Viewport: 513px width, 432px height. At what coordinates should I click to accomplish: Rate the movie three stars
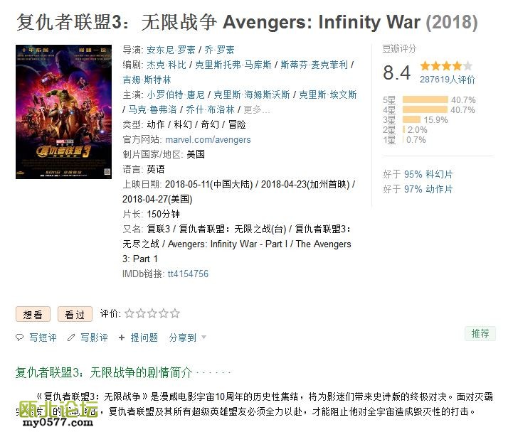[x=152, y=313]
